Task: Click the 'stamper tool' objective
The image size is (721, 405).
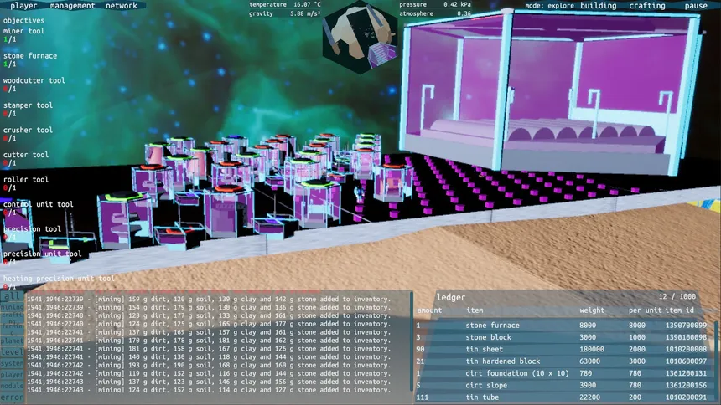Action: tap(28, 105)
